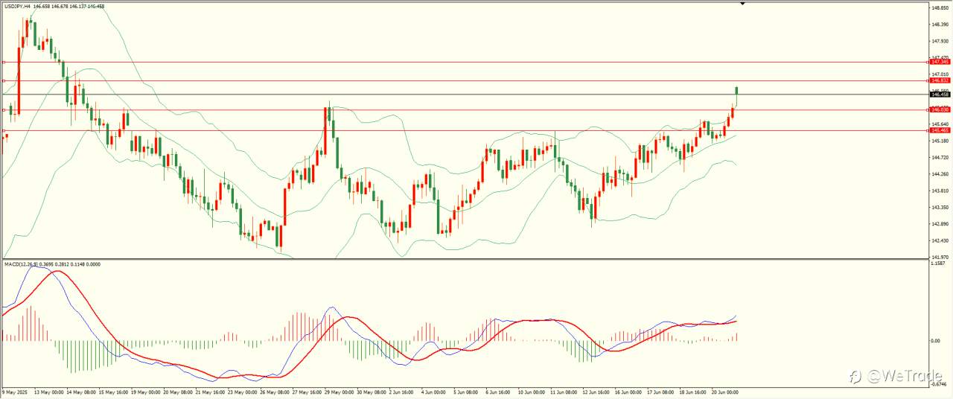Click the 144.720 price axis value
953x399 pixels.
click(x=940, y=157)
